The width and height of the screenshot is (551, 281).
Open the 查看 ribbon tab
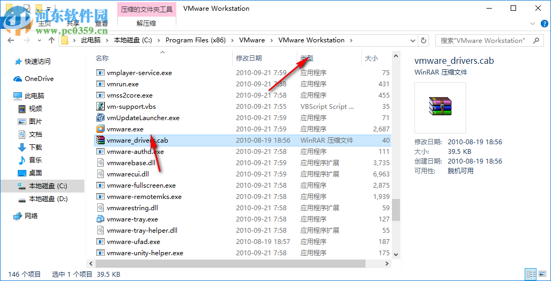[x=102, y=24]
